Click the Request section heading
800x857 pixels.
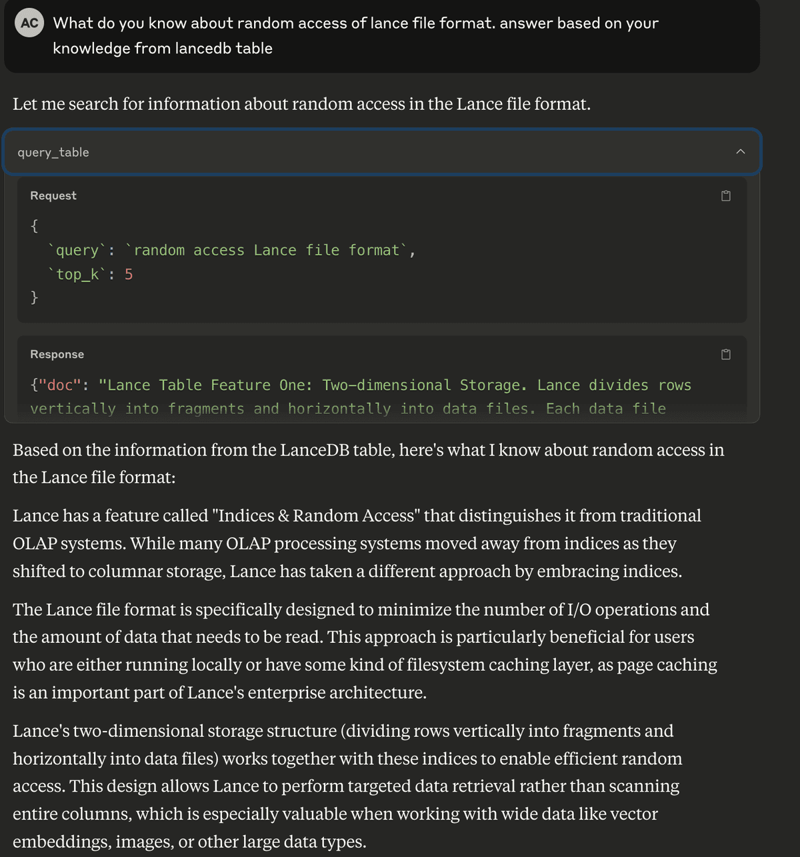tap(53, 195)
